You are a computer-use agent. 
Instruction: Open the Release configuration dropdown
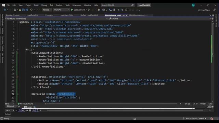point(47,10)
